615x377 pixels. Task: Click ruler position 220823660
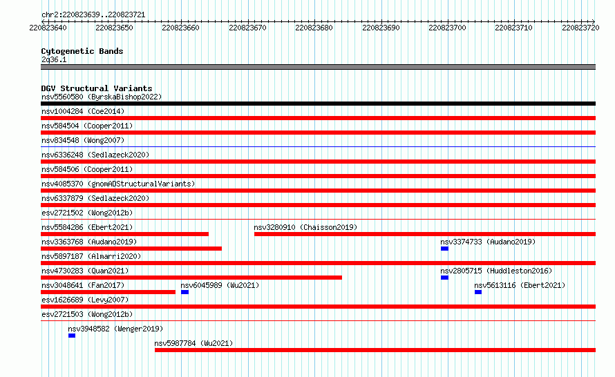point(180,28)
